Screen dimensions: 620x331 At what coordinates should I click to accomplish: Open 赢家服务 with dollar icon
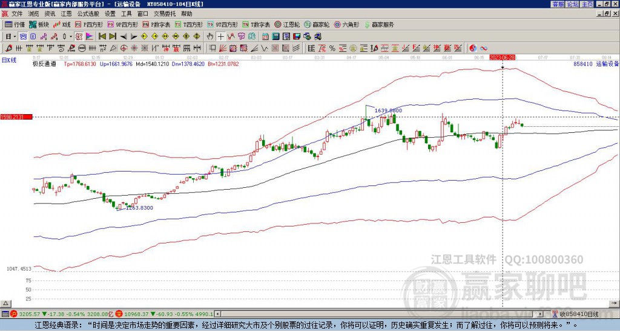coord(379,24)
